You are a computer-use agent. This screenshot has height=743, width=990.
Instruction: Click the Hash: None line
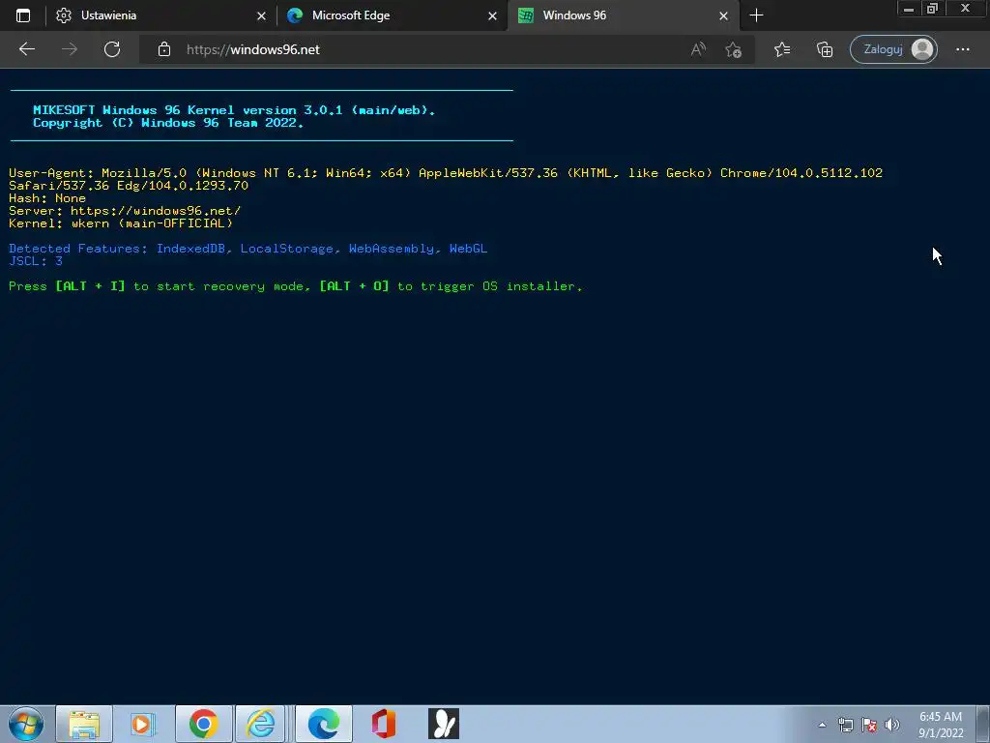tap(47, 198)
